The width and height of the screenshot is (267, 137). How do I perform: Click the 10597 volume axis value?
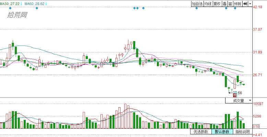pos(258,104)
